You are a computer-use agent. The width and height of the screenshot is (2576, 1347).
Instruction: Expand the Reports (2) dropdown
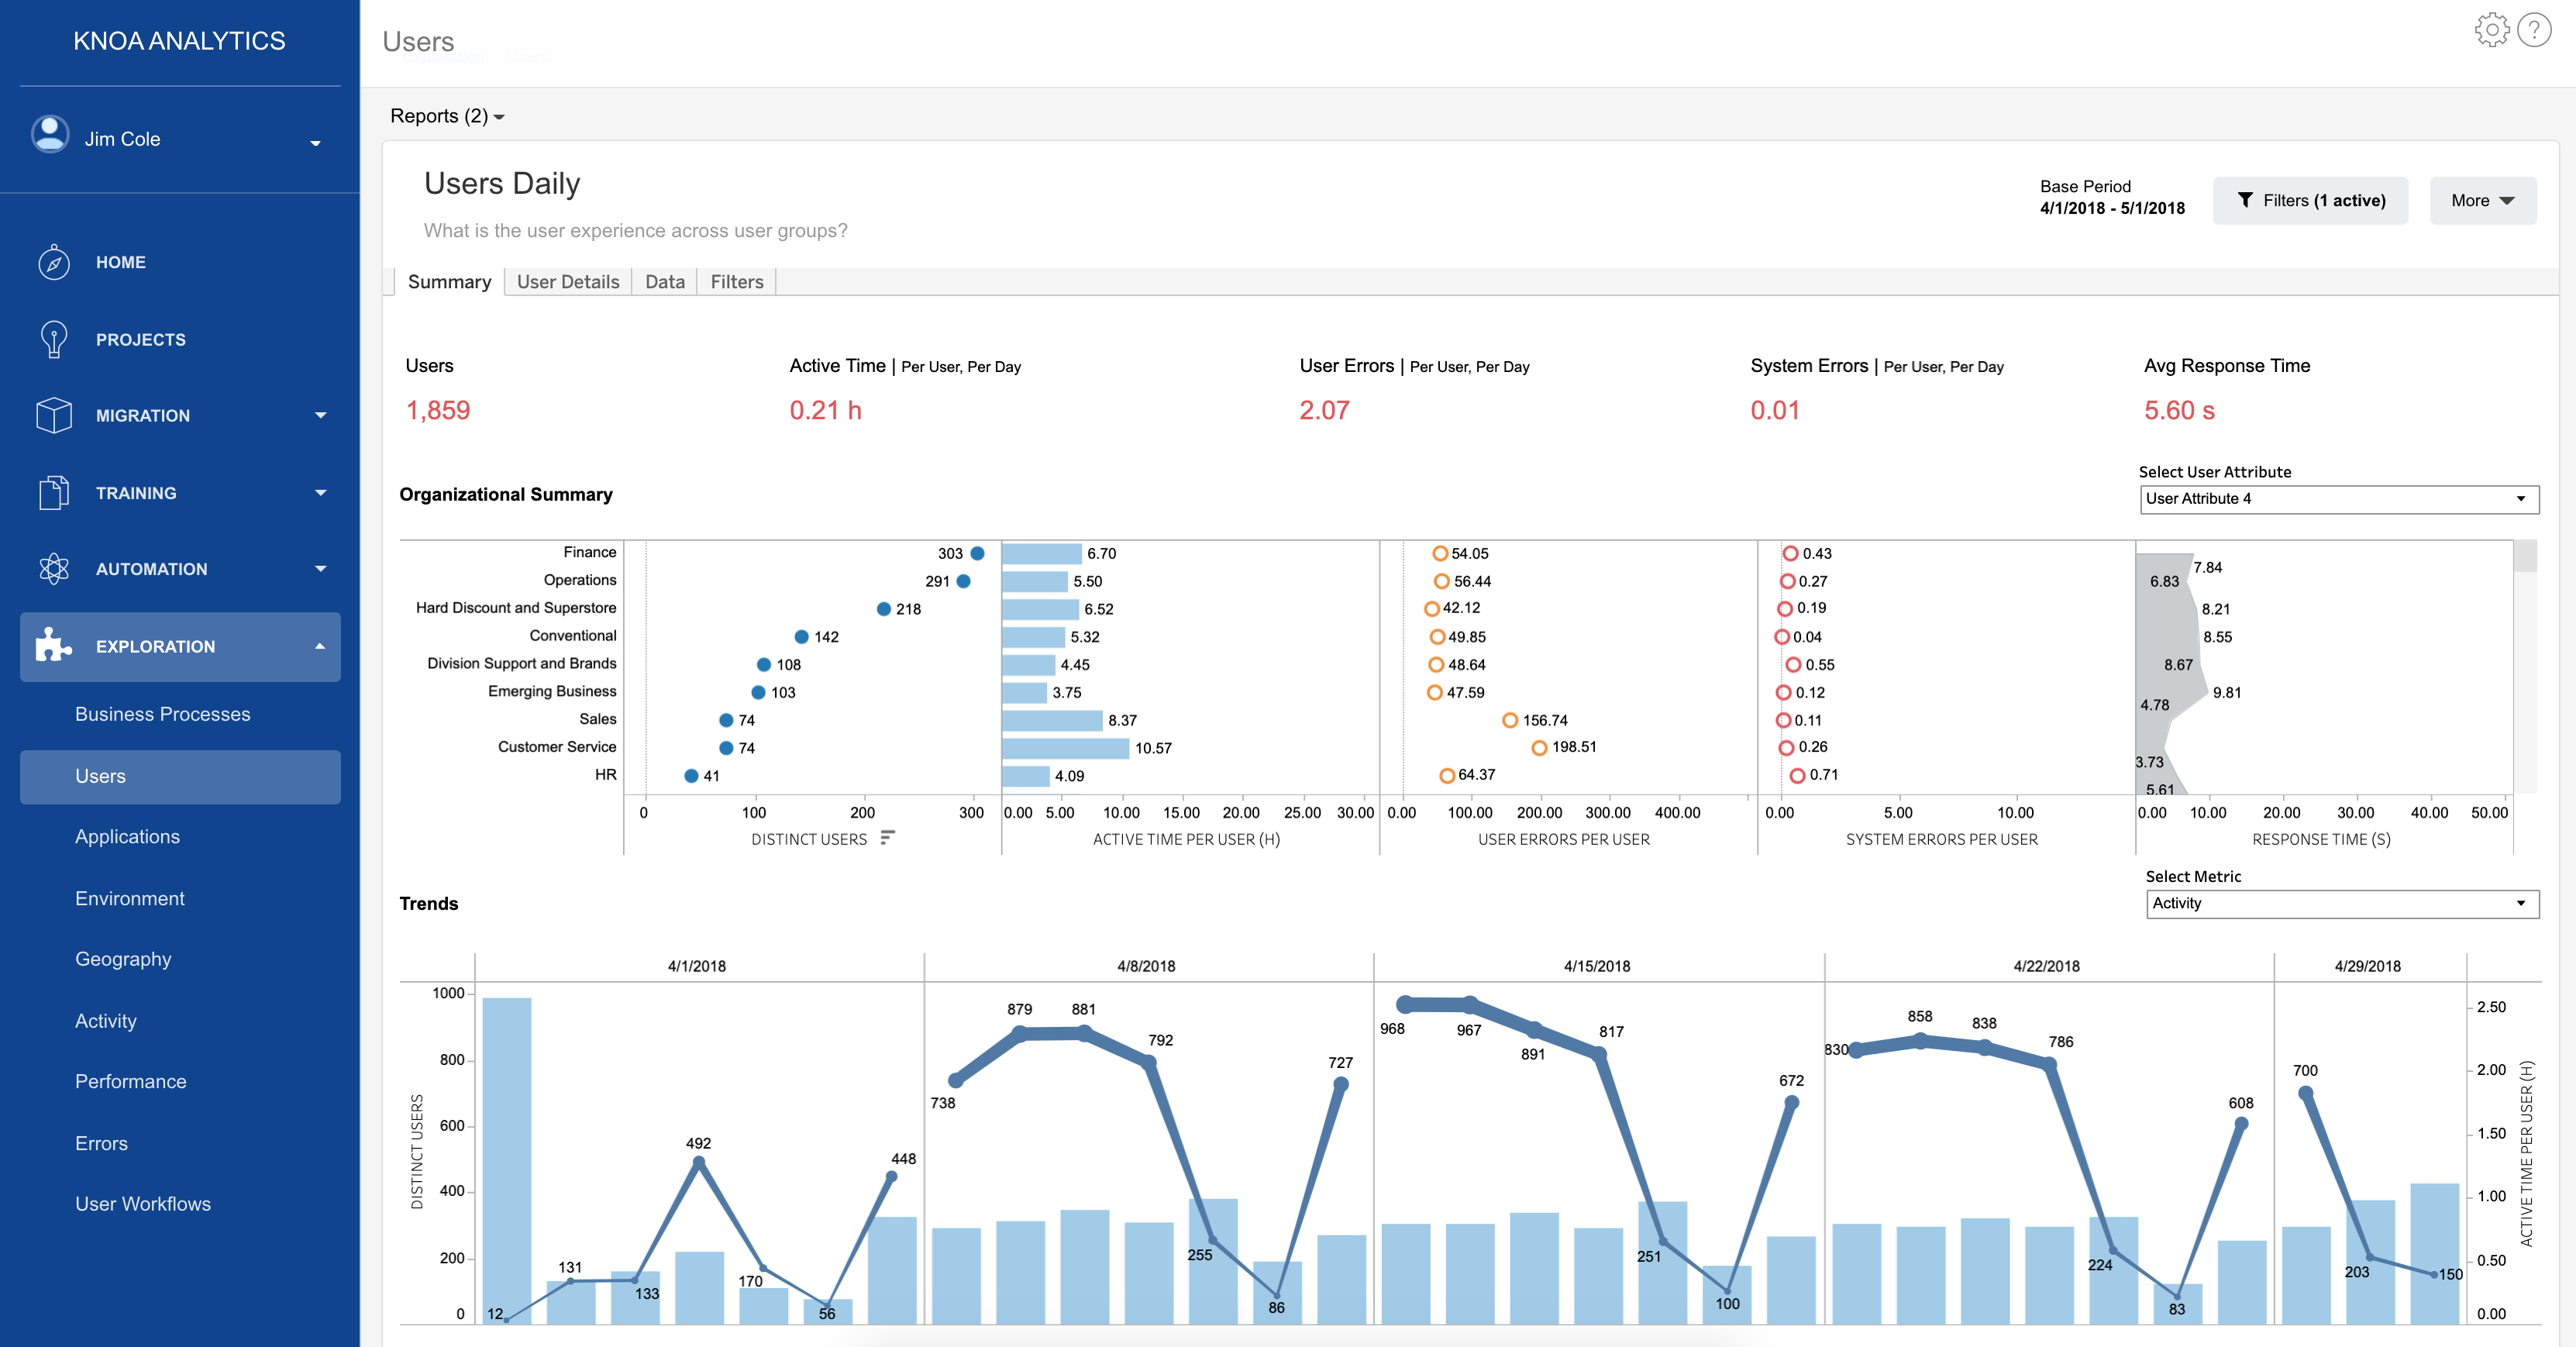(447, 116)
